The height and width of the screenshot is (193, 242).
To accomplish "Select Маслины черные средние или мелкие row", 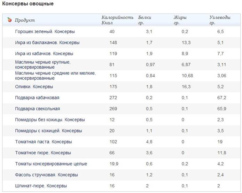I will point(55,76).
